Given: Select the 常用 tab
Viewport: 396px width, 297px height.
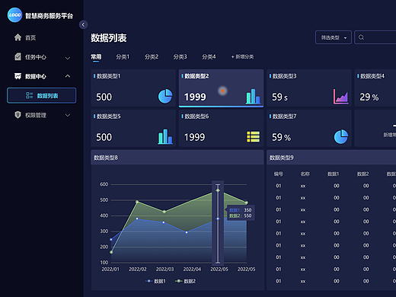Looking at the screenshot, I should click(x=96, y=56).
